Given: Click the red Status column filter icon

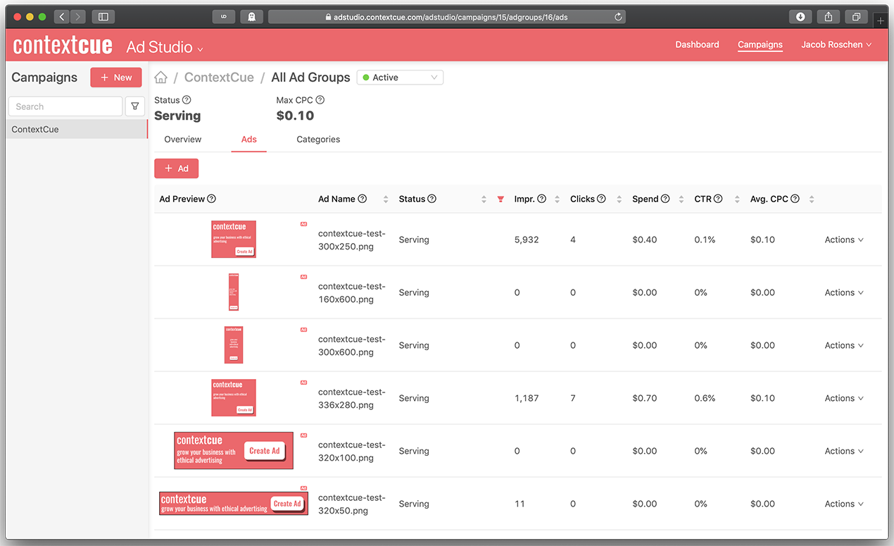Looking at the screenshot, I should point(500,199).
